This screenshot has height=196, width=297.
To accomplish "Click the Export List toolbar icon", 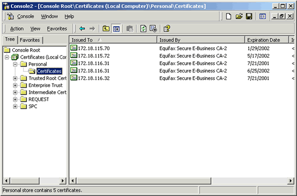I will point(153,29).
